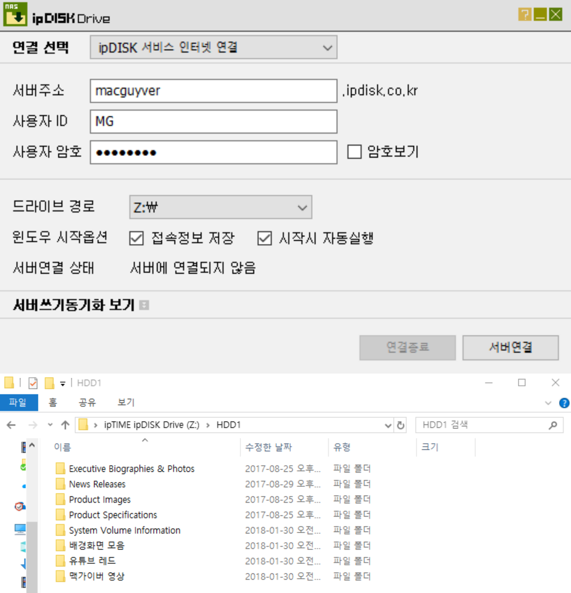The image size is (571, 593).
Task: Click the teal 3D objects icon in navigation pane
Action: point(23,547)
